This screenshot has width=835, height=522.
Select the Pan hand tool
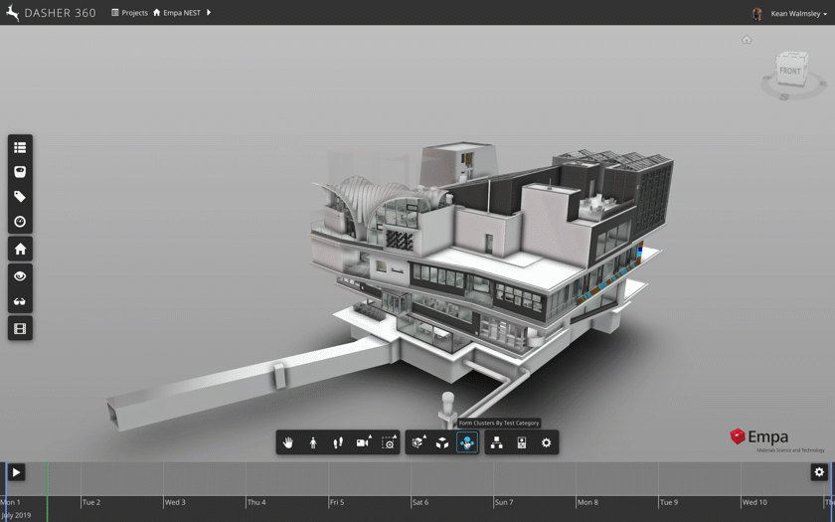click(288, 442)
